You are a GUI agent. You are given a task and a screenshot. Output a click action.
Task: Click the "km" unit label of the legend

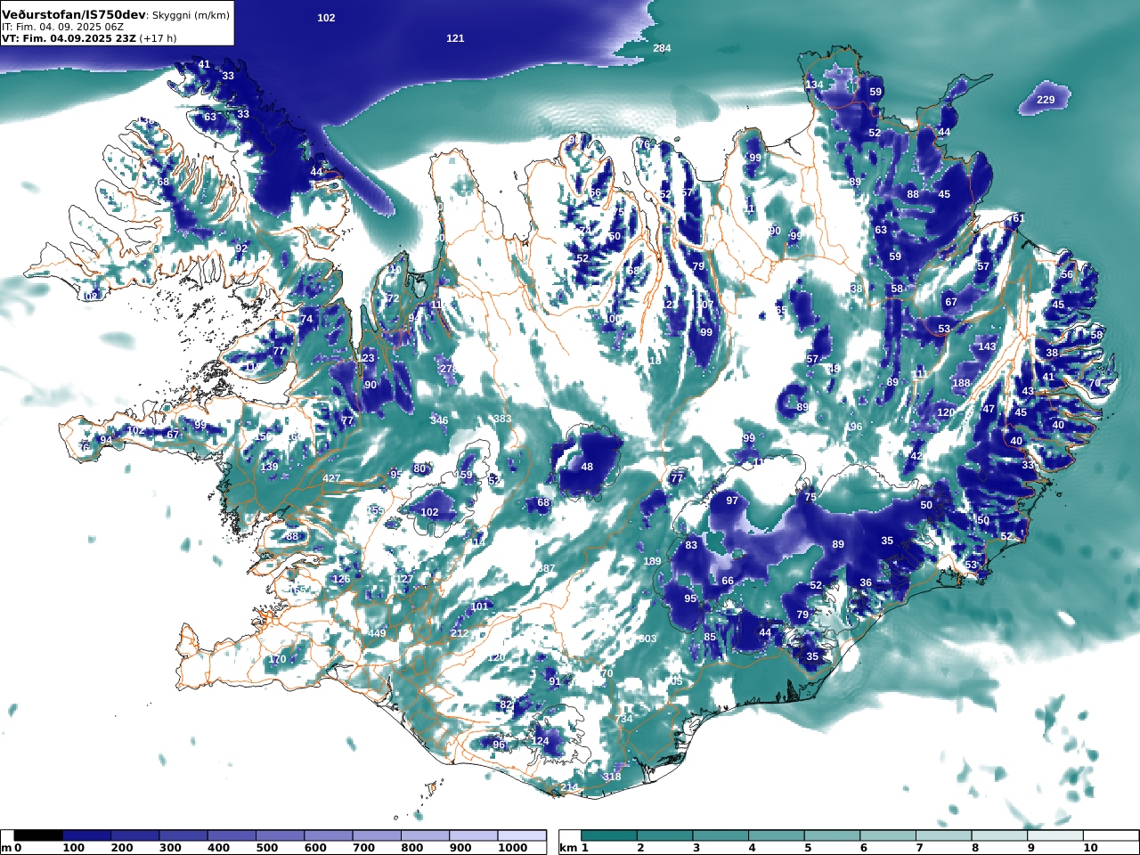pyautogui.click(x=567, y=848)
